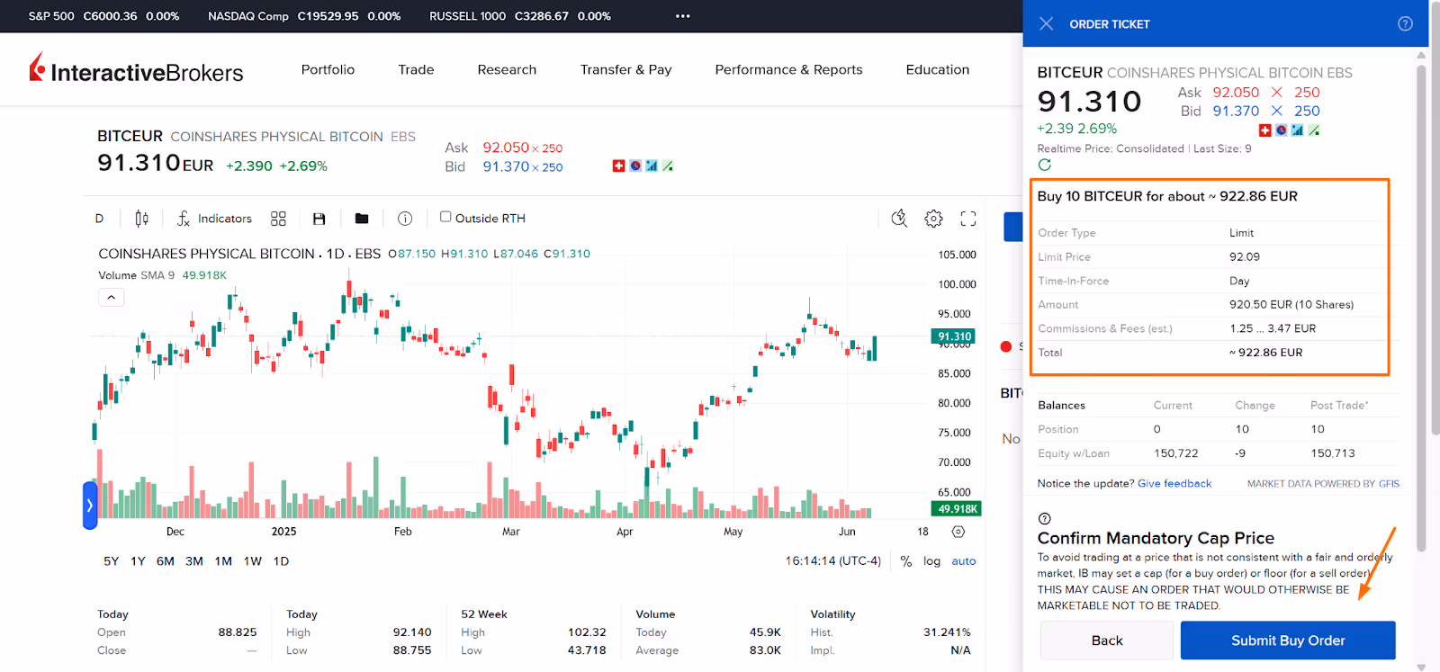The height and width of the screenshot is (672, 1440).
Task: Open time axis settings gear
Action: tap(958, 532)
